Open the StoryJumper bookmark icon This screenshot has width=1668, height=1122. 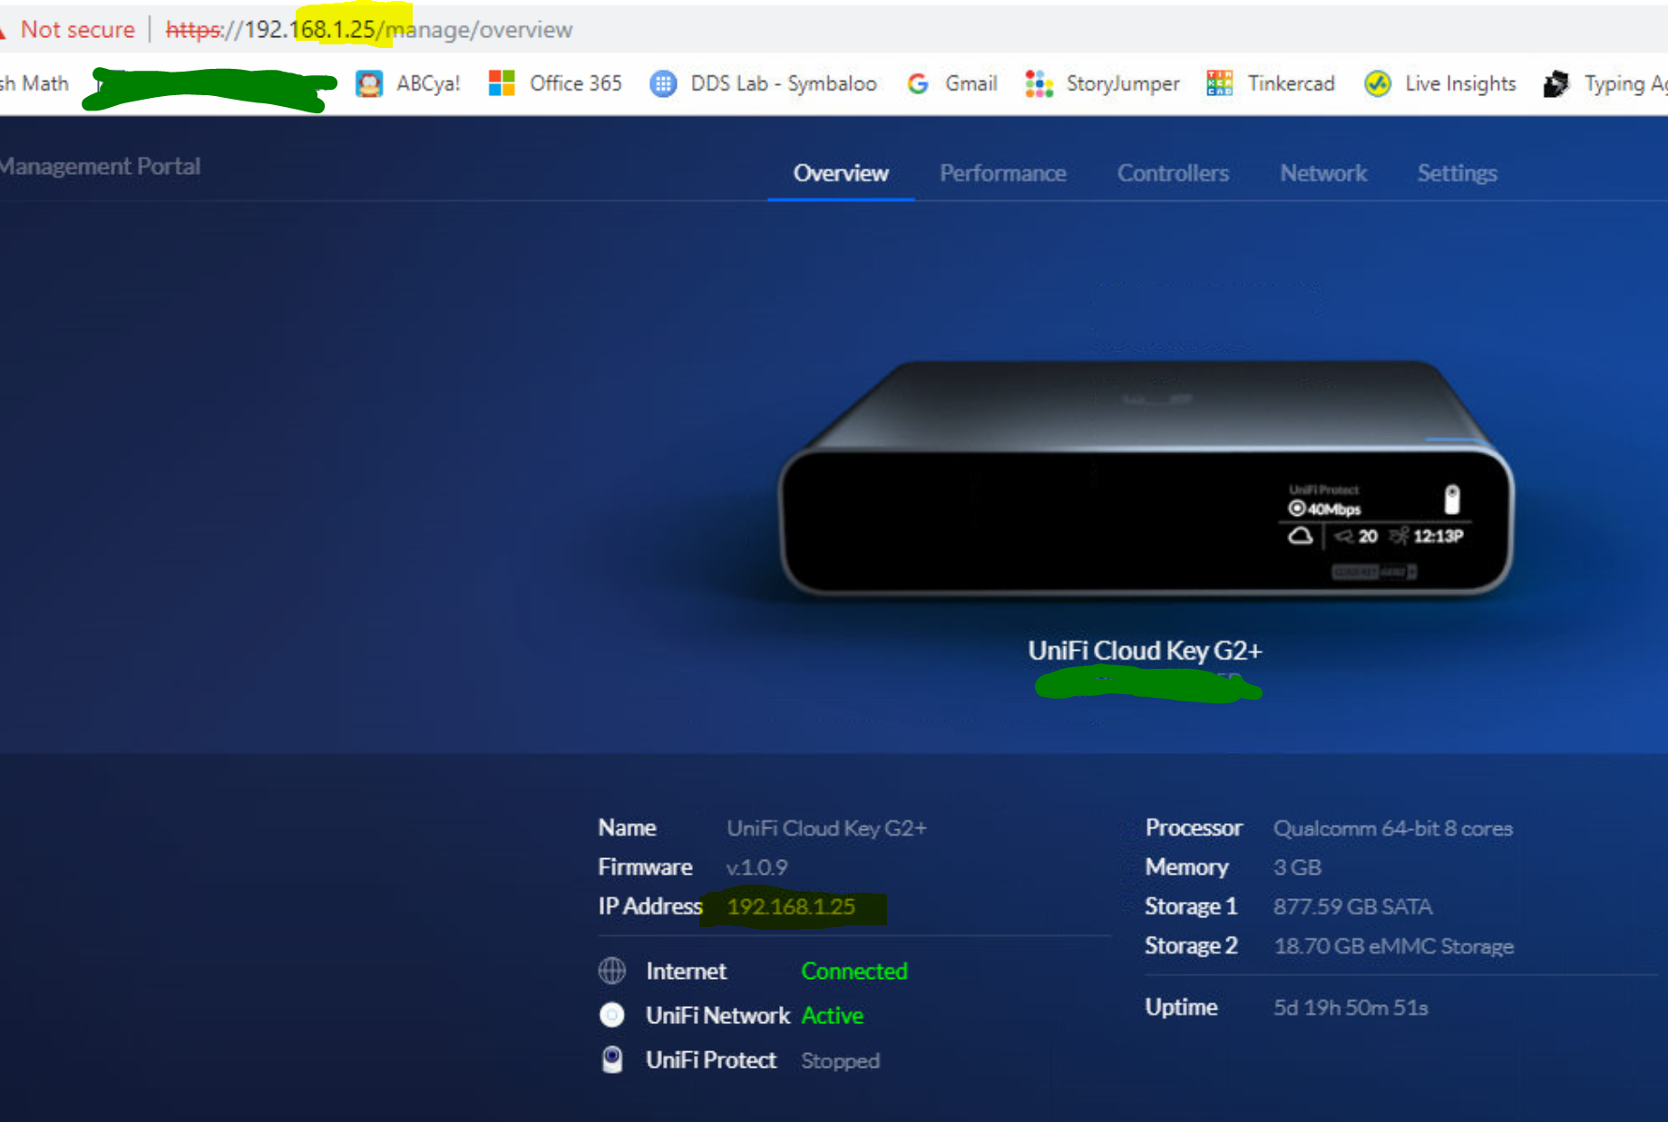pos(1039,84)
